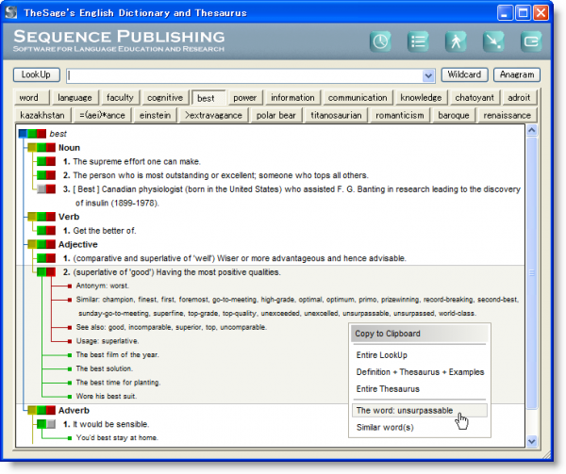
Task: Select the 'cognitive' history tab
Action: click(x=165, y=98)
